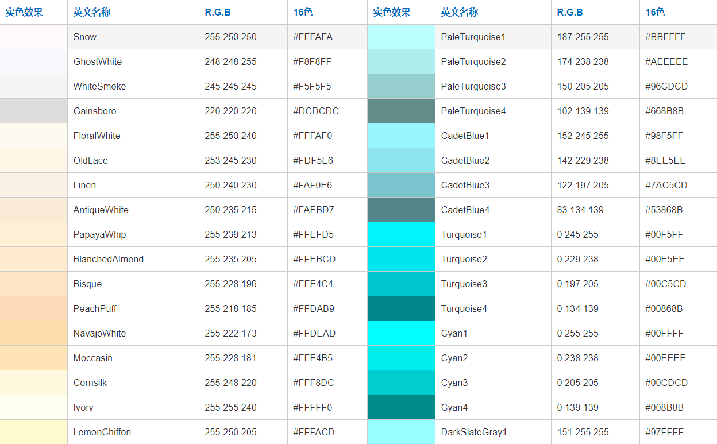717x444 pixels.
Task: Click the '#F8F8FF' hex code
Action: pos(312,61)
